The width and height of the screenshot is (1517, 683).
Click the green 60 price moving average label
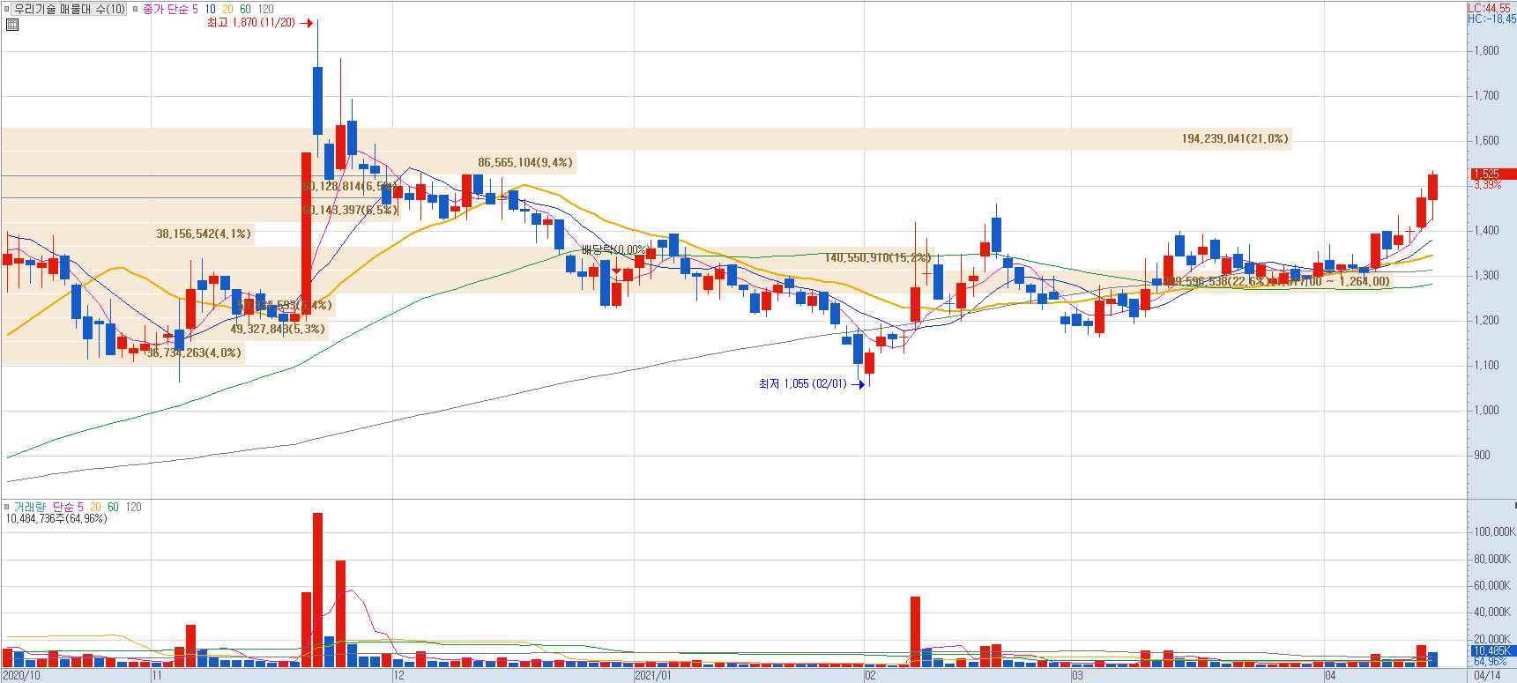[x=245, y=9]
